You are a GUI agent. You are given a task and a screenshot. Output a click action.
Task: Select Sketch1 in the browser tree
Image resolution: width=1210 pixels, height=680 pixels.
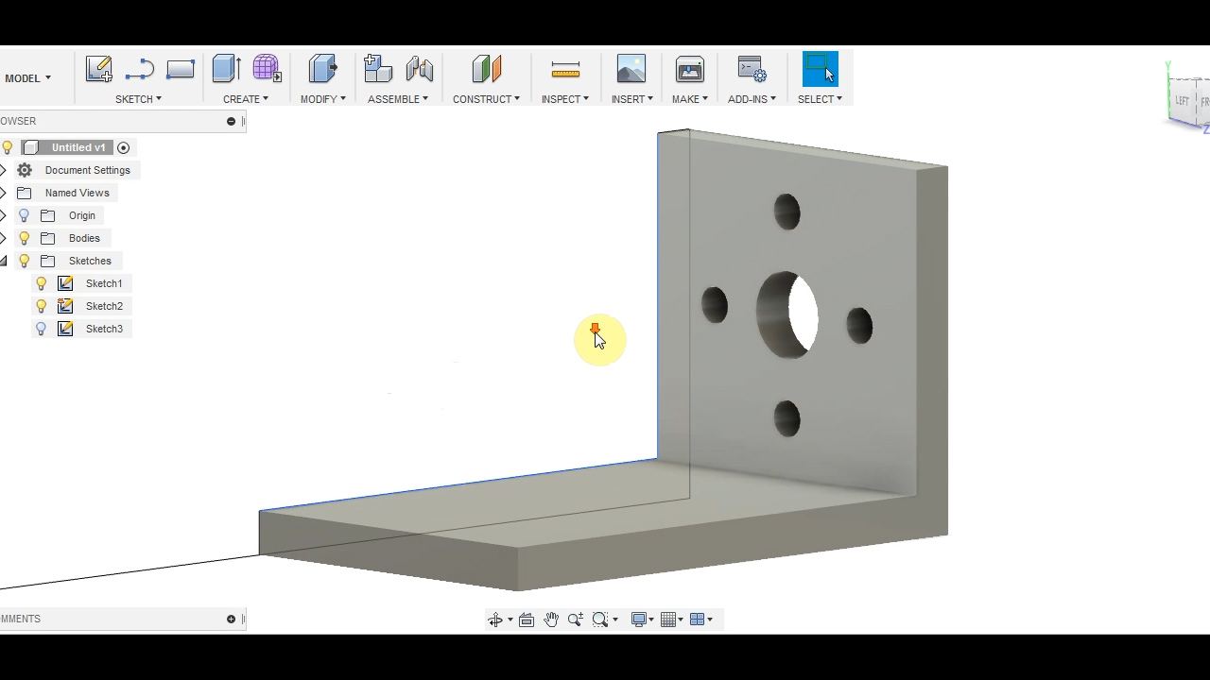tap(104, 283)
